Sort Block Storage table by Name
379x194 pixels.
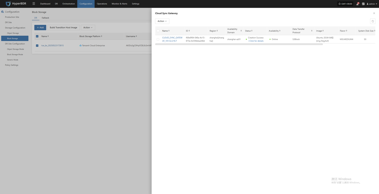(48, 36)
